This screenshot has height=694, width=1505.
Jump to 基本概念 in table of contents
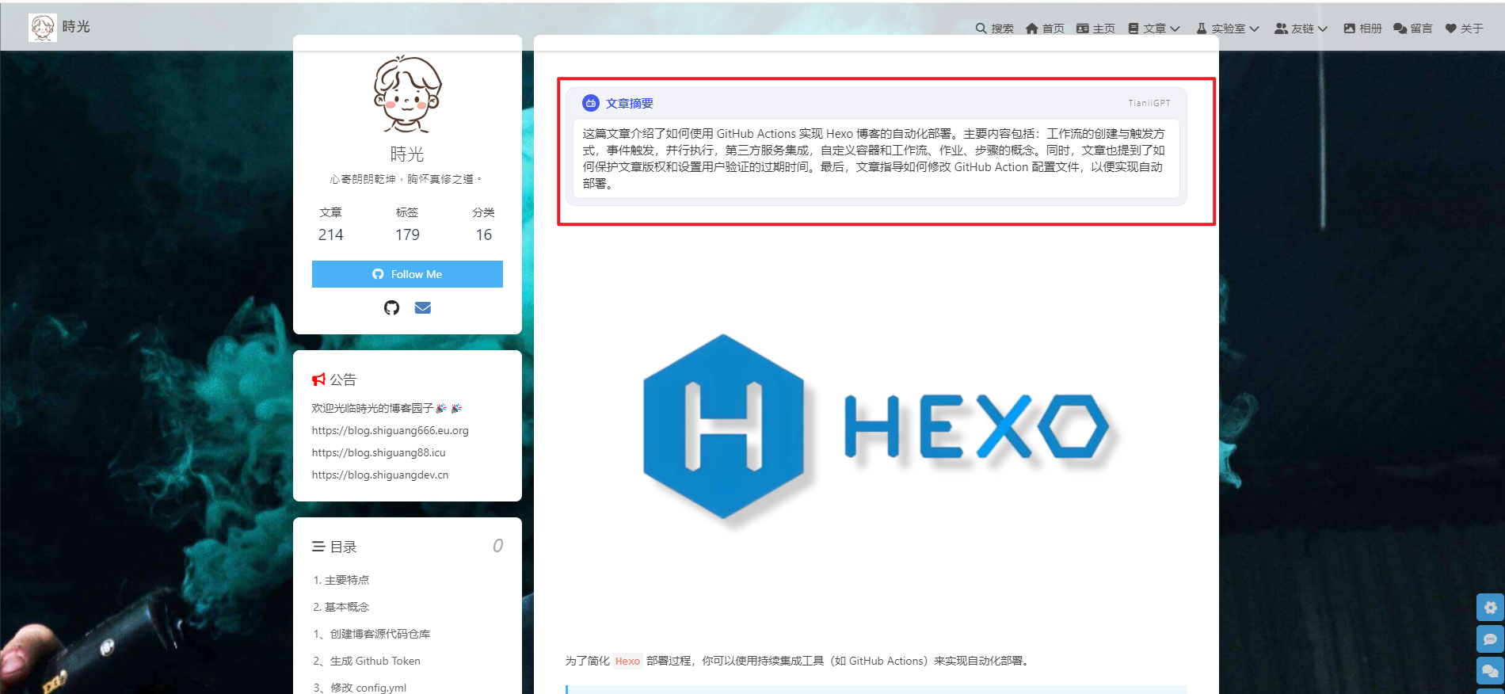[x=341, y=607]
